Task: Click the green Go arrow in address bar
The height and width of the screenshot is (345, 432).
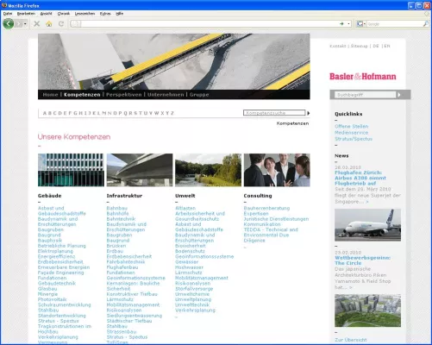Action: pyautogui.click(x=341, y=24)
